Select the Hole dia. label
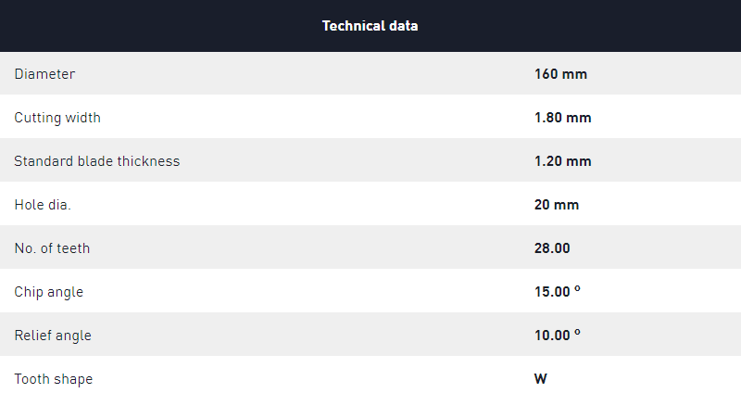Screen dimensions: 741x393 pyautogui.click(x=43, y=204)
